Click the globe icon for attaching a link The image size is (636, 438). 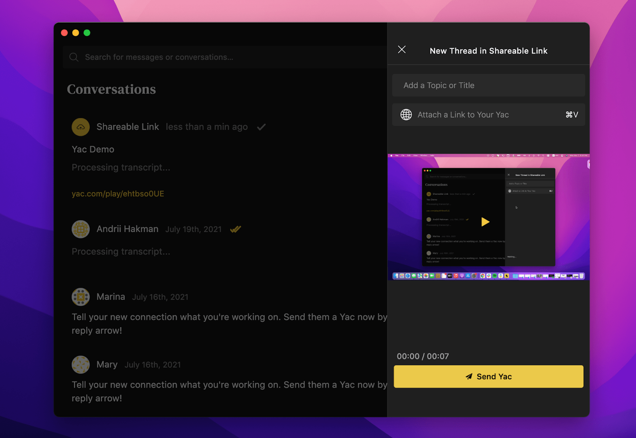(x=406, y=115)
